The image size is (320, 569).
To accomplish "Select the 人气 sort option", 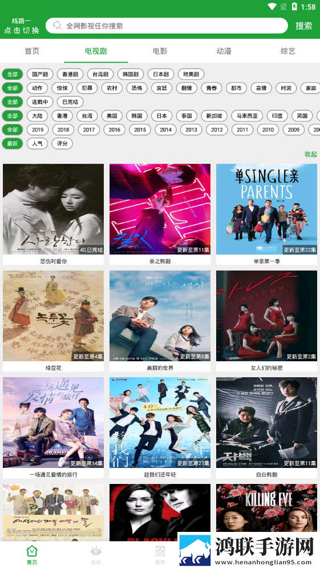I will pos(38,143).
